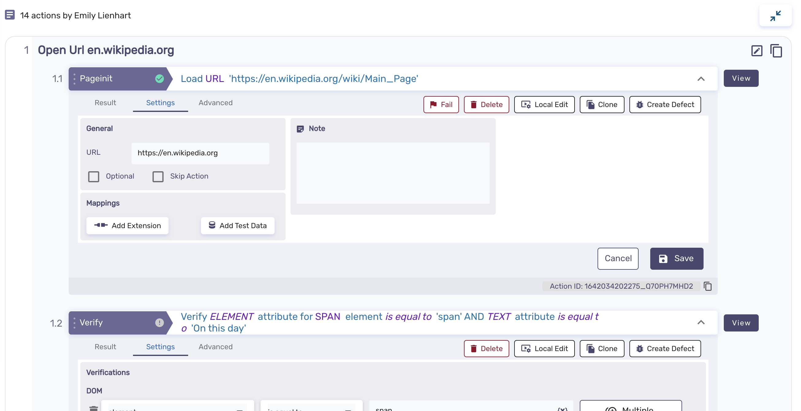Click the Local Edit icon in step 1.2

pyautogui.click(x=526, y=349)
